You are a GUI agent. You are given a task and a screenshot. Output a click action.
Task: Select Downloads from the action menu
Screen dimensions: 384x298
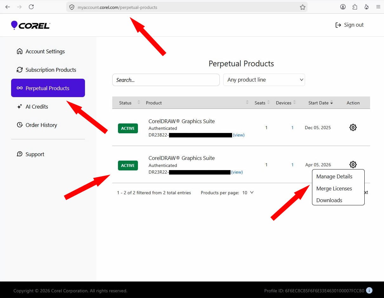[329, 200]
